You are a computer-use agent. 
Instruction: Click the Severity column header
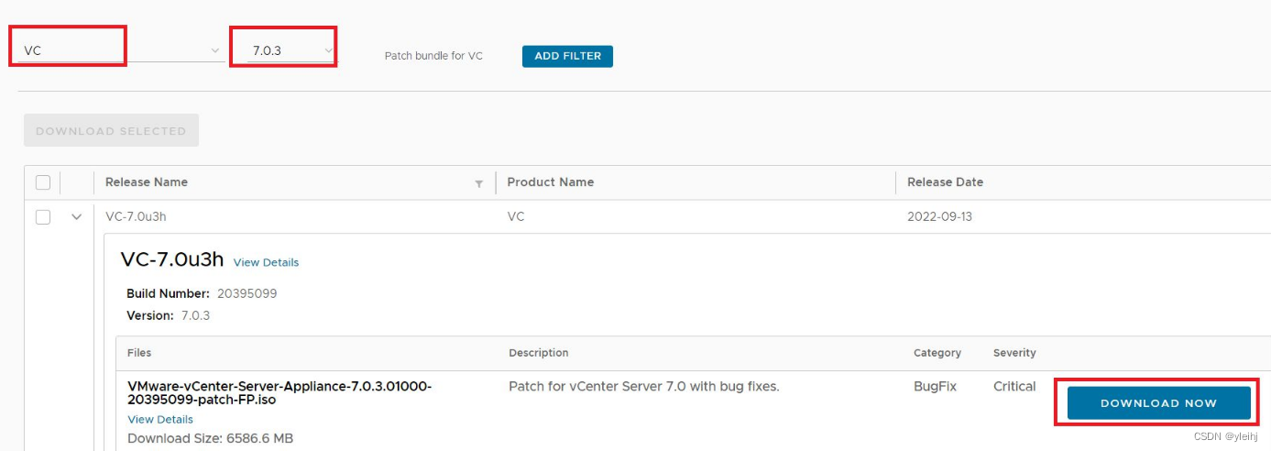(1014, 353)
